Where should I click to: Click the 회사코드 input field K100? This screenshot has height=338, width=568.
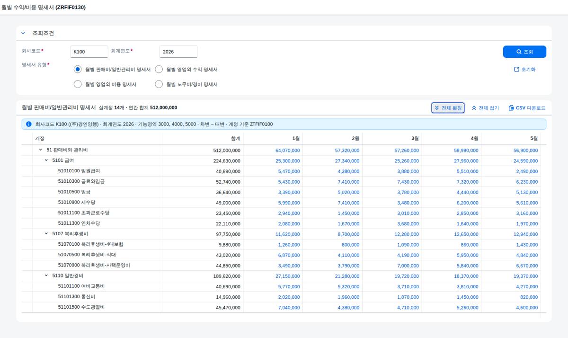(89, 52)
